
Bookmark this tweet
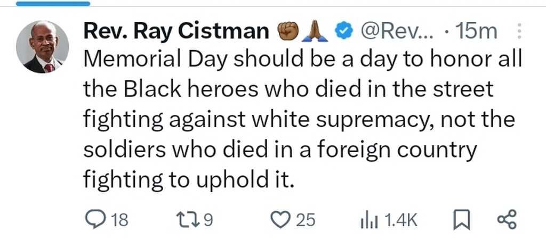pyautogui.click(x=460, y=220)
